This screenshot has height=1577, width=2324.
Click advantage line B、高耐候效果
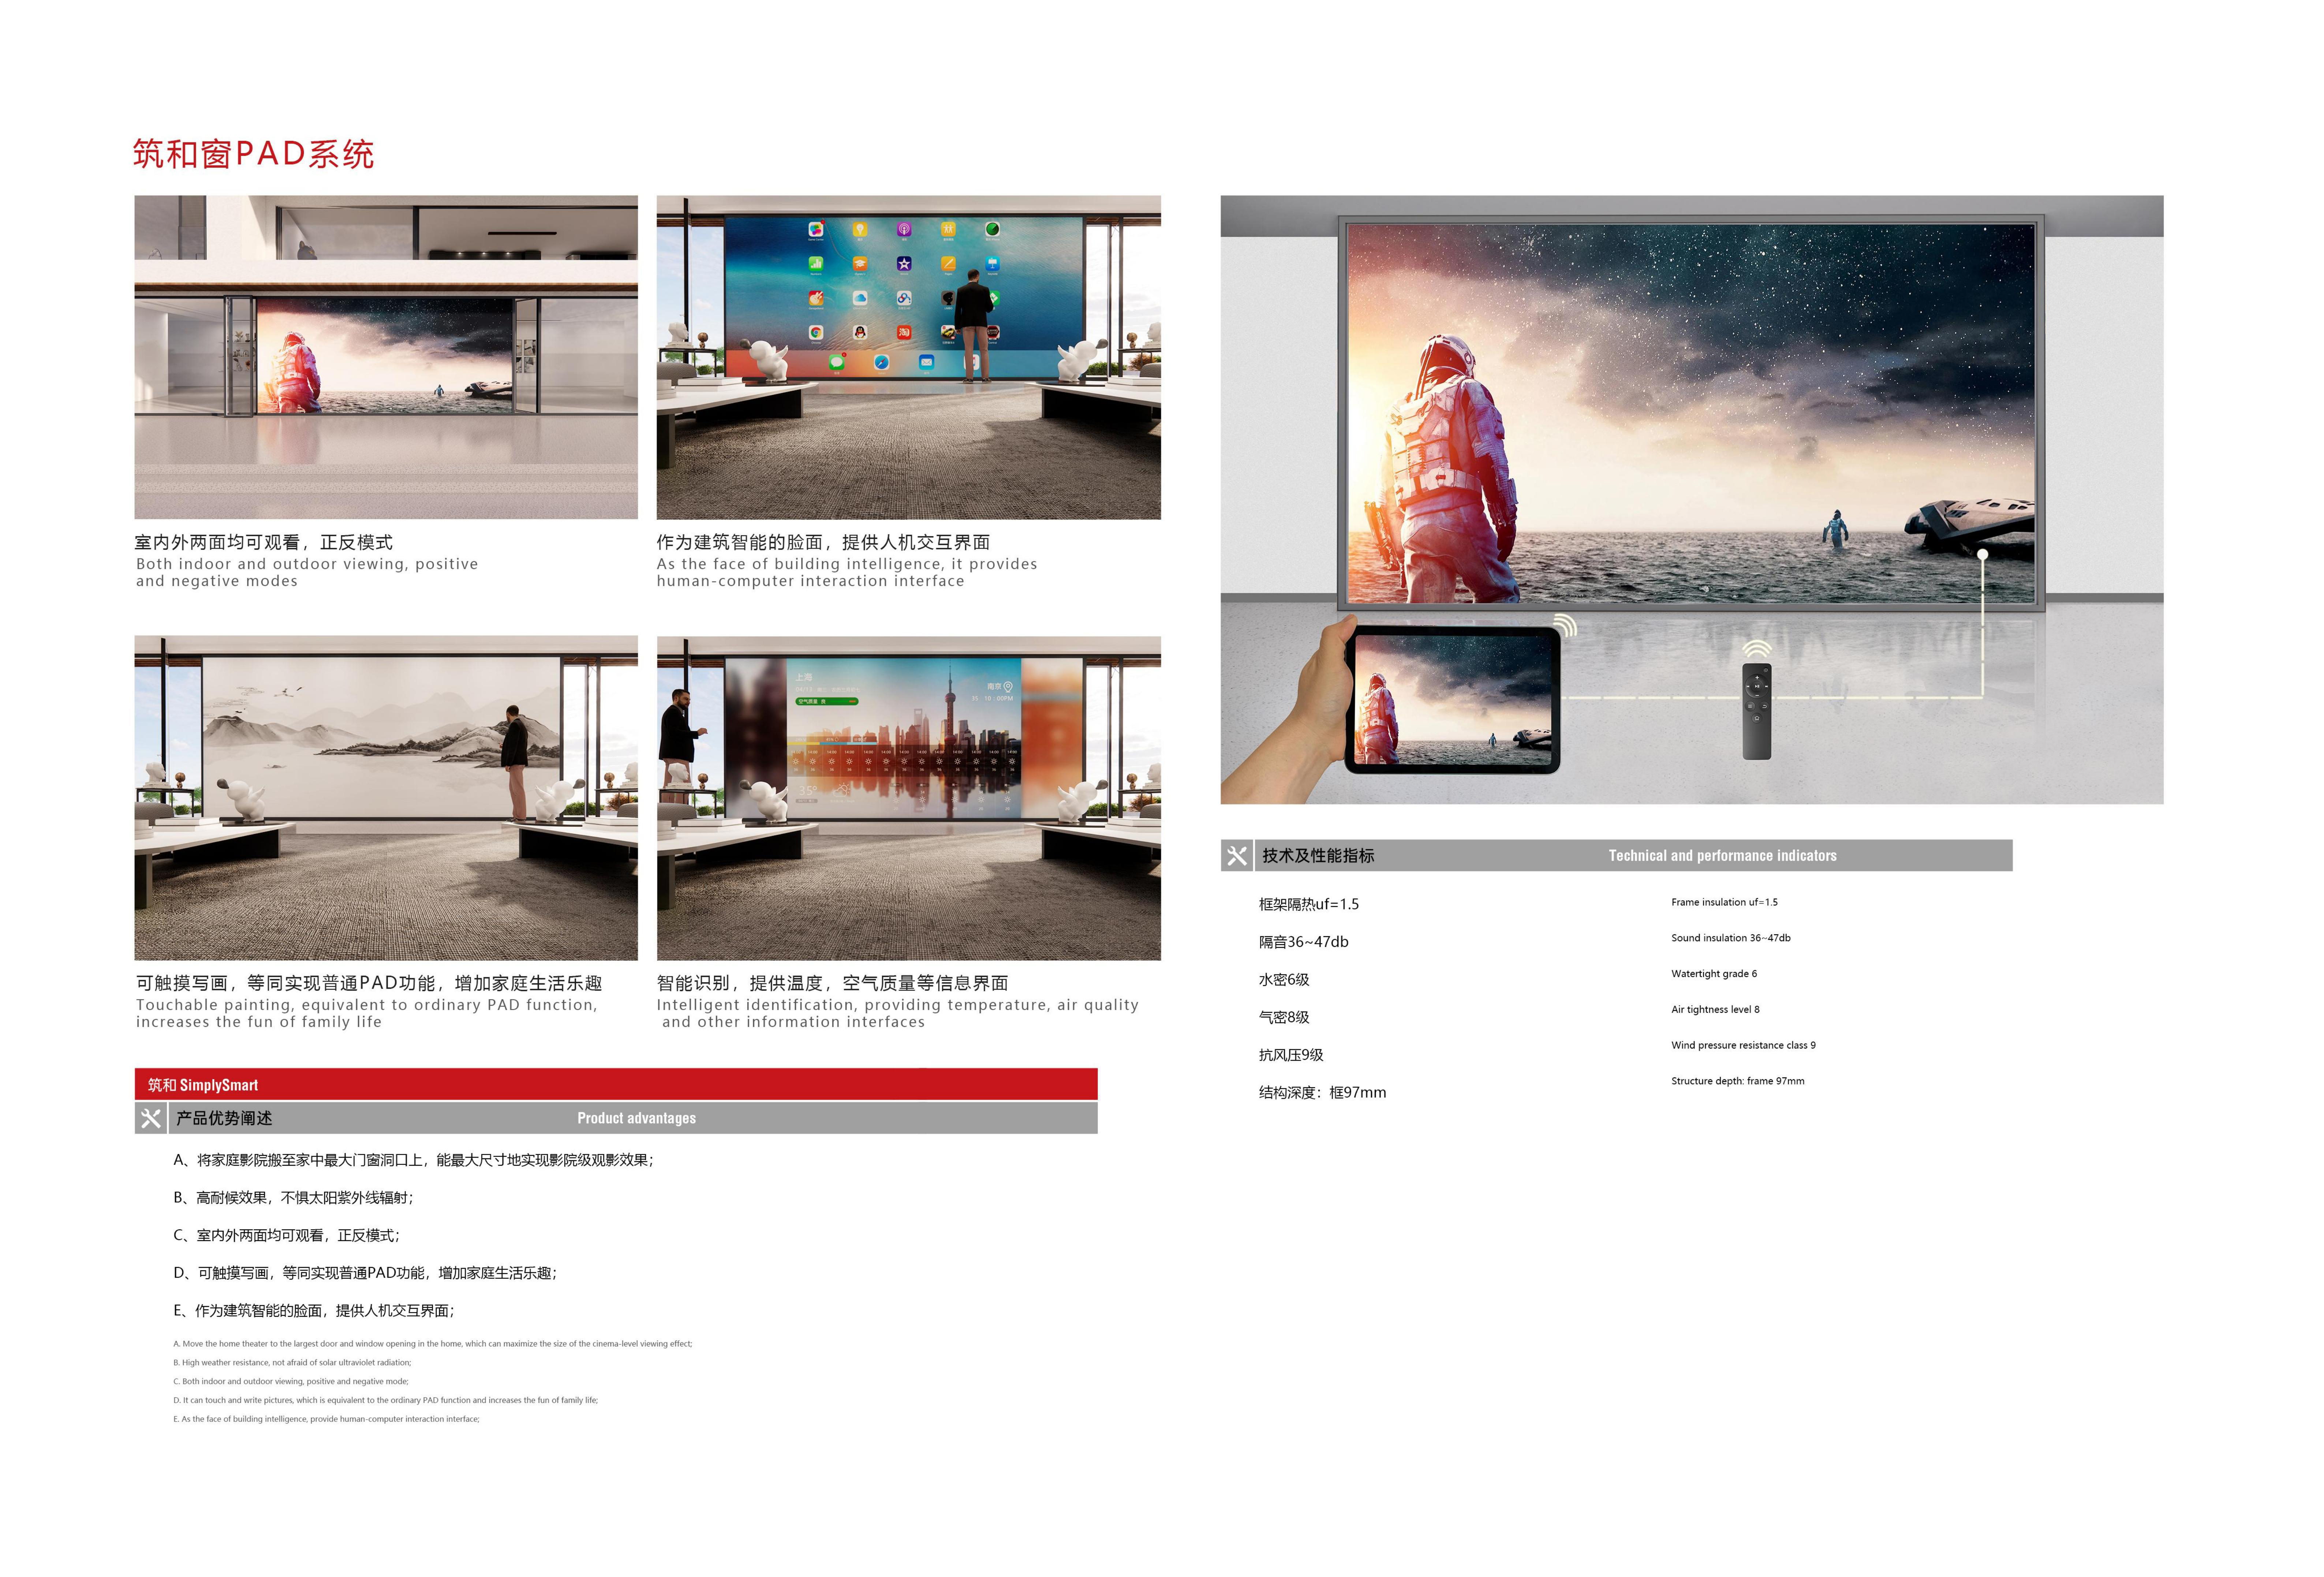(x=293, y=1198)
